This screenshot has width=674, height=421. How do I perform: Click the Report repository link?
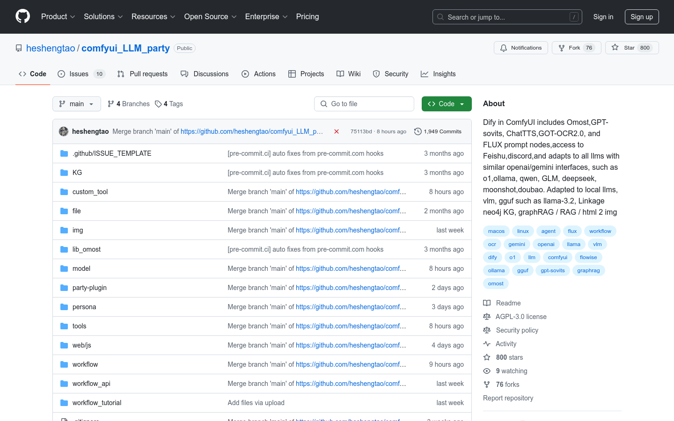(508, 398)
